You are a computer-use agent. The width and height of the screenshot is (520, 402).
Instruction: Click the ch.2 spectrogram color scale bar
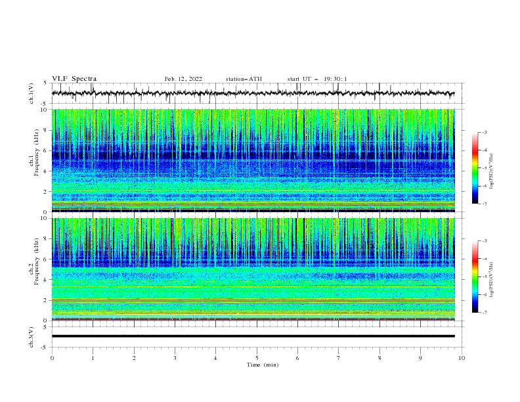475,277
